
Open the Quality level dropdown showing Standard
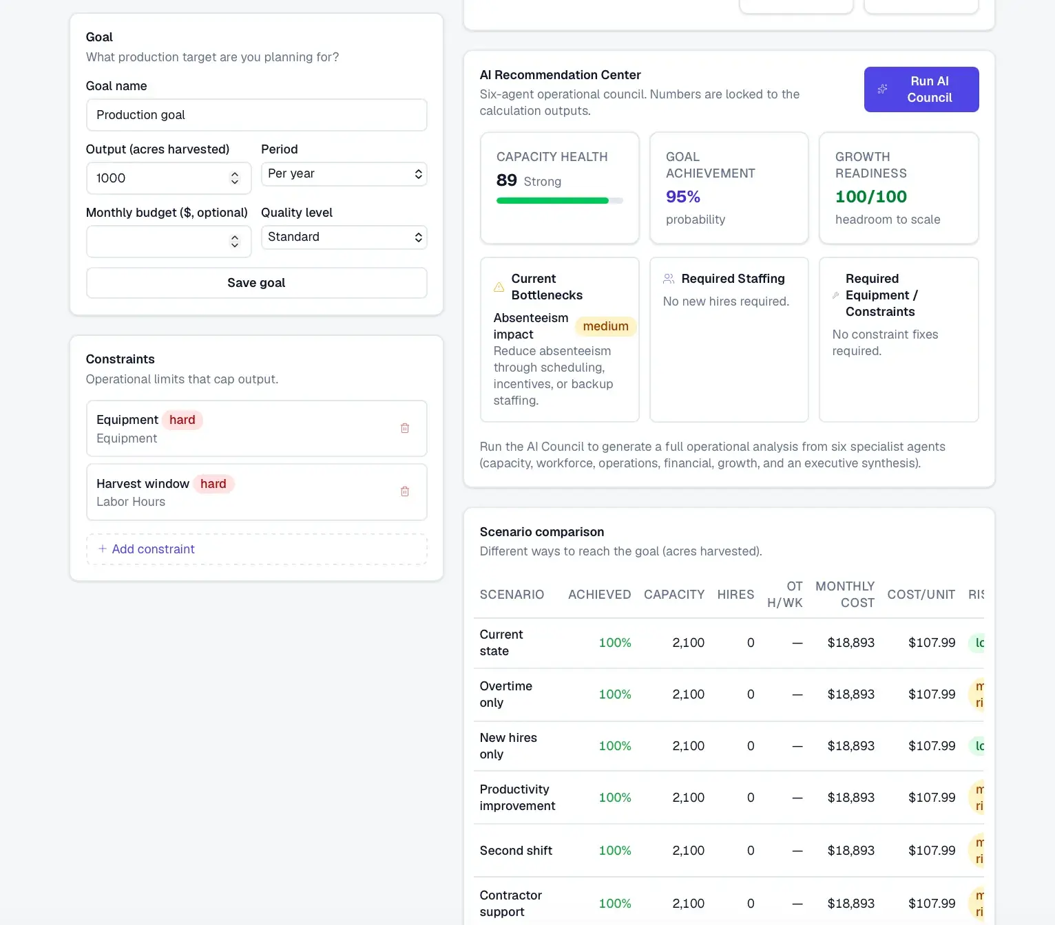[344, 237]
